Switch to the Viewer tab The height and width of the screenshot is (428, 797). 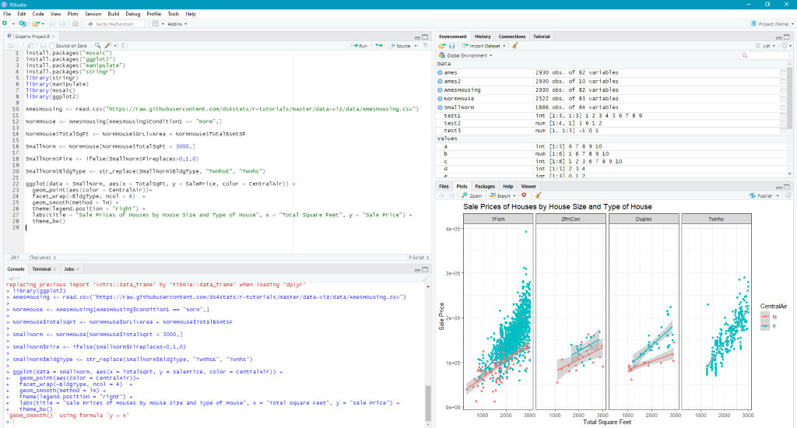[x=528, y=186]
